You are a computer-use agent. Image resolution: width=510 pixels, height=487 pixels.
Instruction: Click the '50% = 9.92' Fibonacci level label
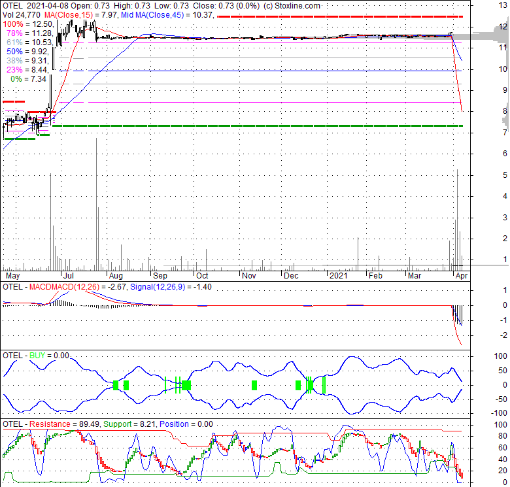[27, 52]
